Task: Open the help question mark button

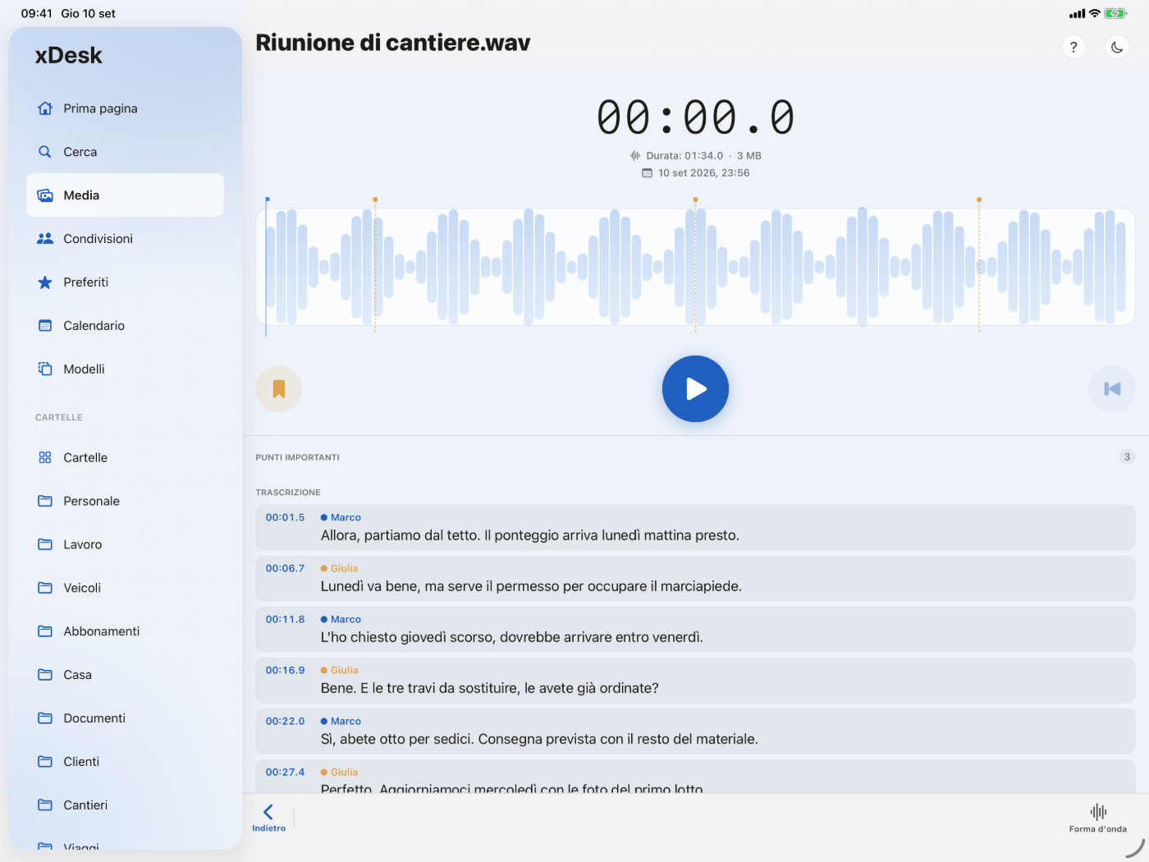Action: tap(1073, 47)
